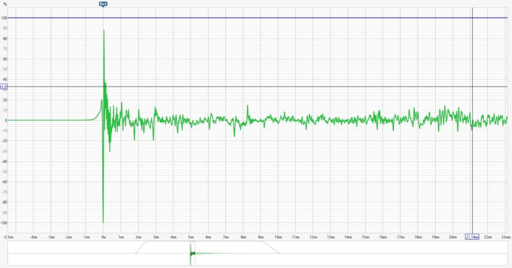
Task: Click the 8m tick label on the time axis
Action: coord(243,237)
